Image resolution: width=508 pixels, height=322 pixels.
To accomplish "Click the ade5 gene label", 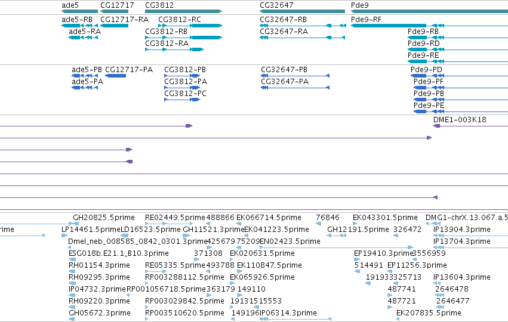I will click(70, 5).
